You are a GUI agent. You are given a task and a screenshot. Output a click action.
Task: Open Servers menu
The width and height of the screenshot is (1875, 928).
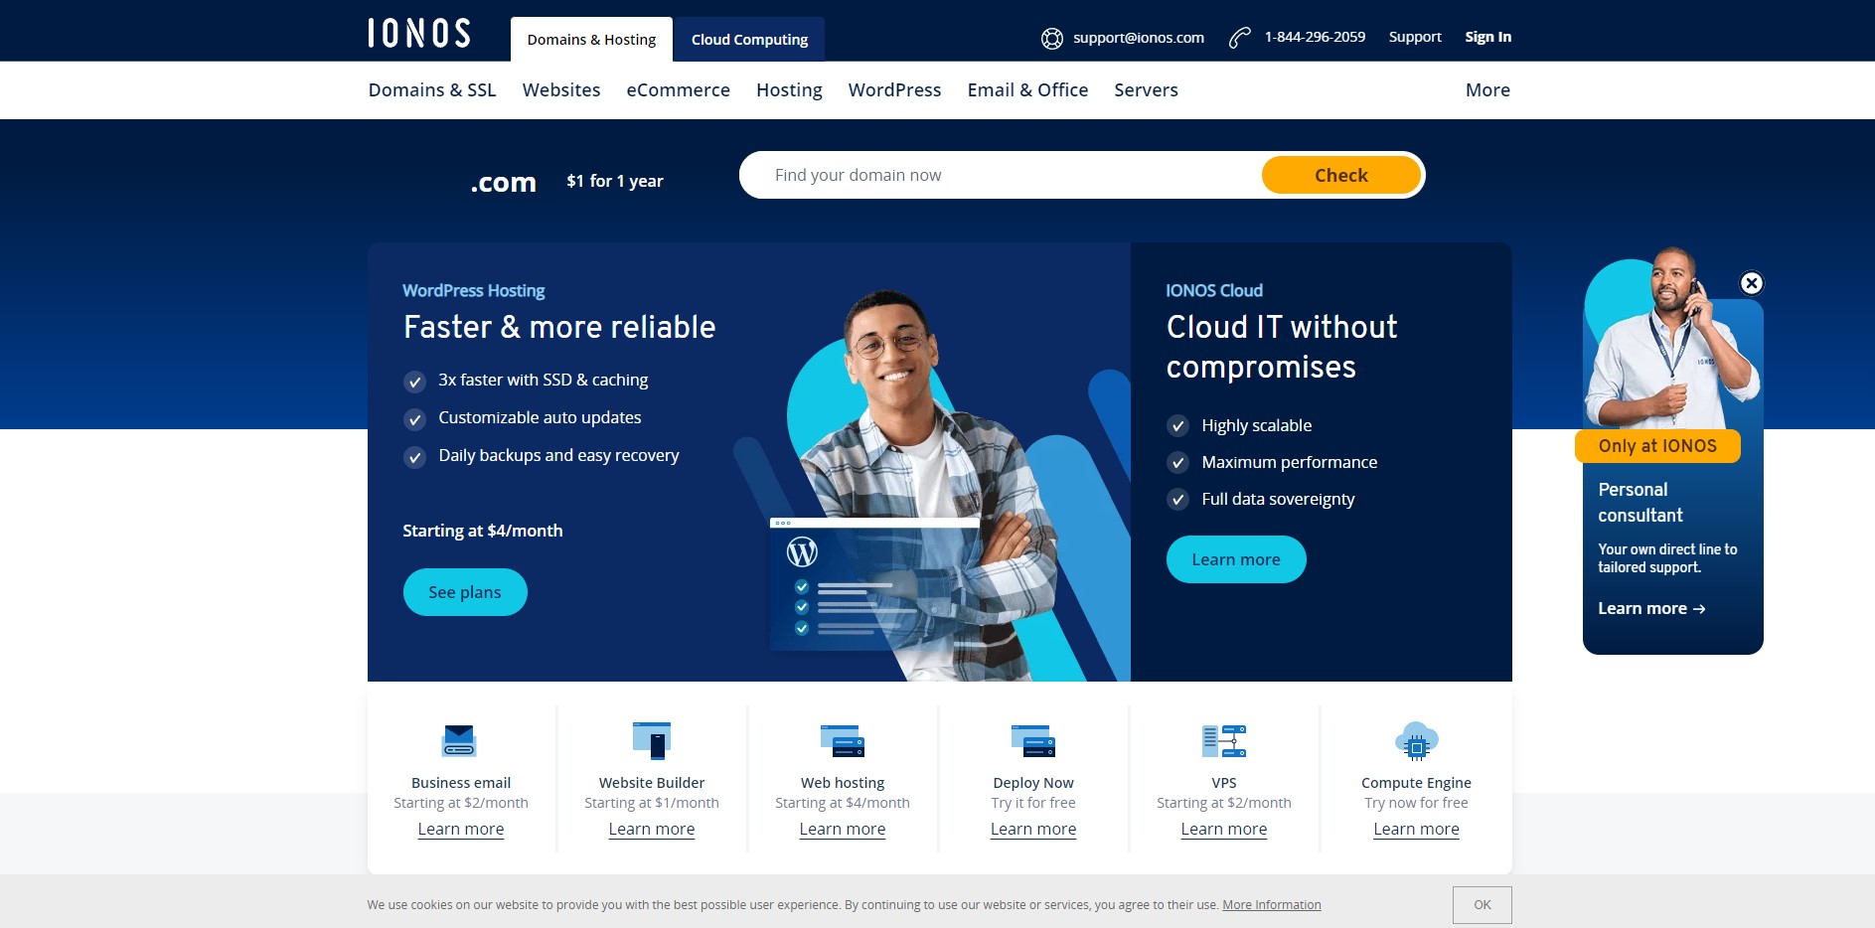(1146, 89)
